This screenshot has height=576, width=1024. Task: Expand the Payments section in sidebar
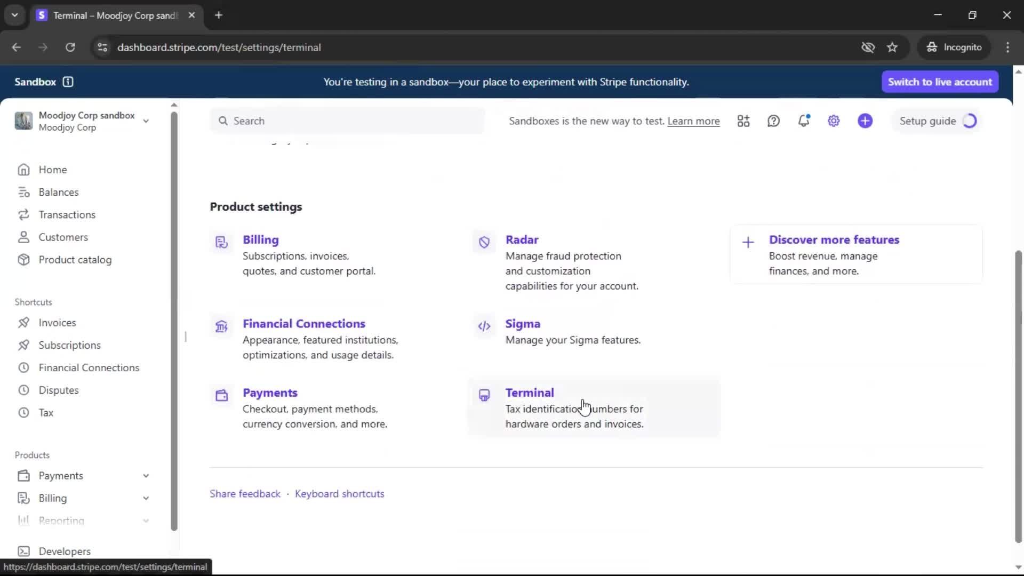coord(146,476)
